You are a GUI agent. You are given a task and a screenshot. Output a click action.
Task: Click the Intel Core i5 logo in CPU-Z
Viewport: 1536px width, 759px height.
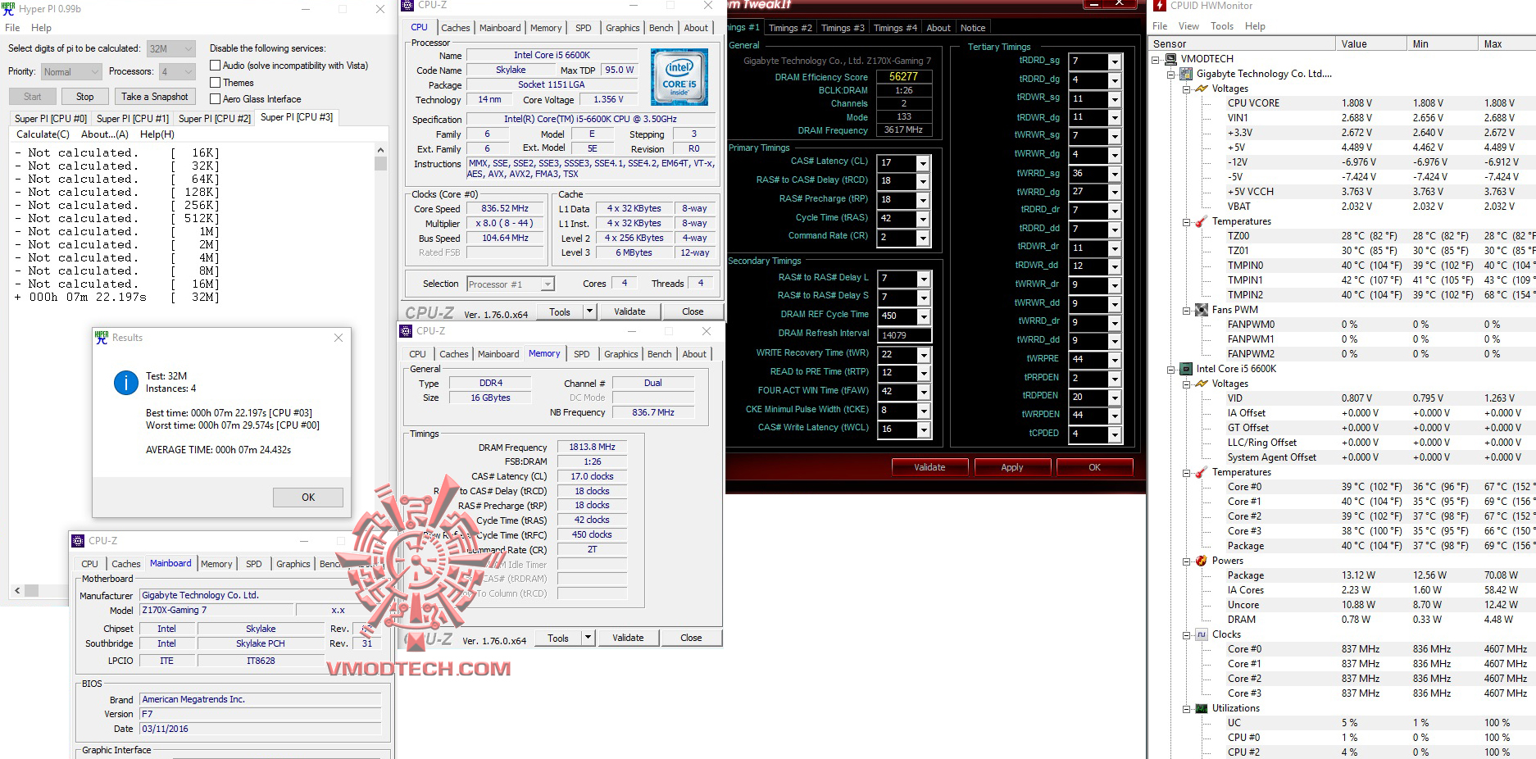[679, 77]
